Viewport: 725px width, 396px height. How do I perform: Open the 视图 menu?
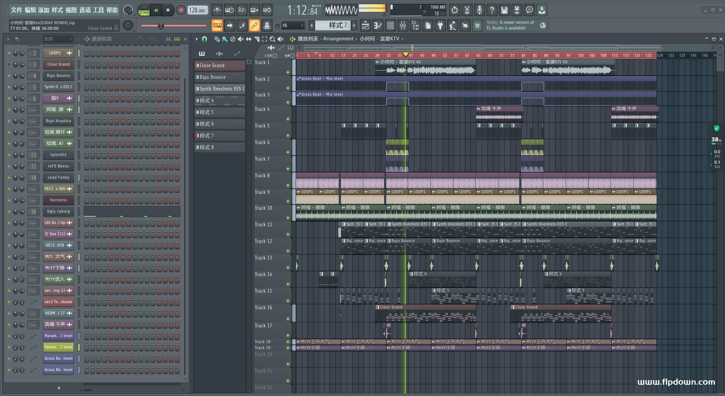71,10
